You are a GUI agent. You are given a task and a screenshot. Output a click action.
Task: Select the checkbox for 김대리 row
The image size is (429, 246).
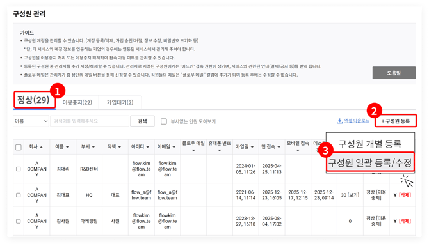coord(19,169)
